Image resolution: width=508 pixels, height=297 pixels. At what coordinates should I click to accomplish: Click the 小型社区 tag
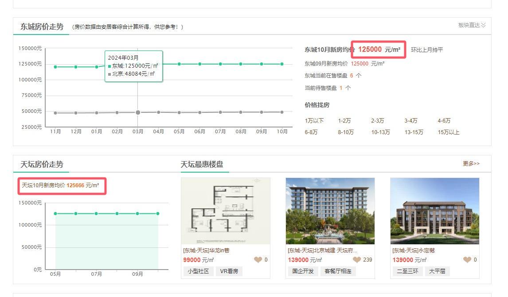pos(198,271)
